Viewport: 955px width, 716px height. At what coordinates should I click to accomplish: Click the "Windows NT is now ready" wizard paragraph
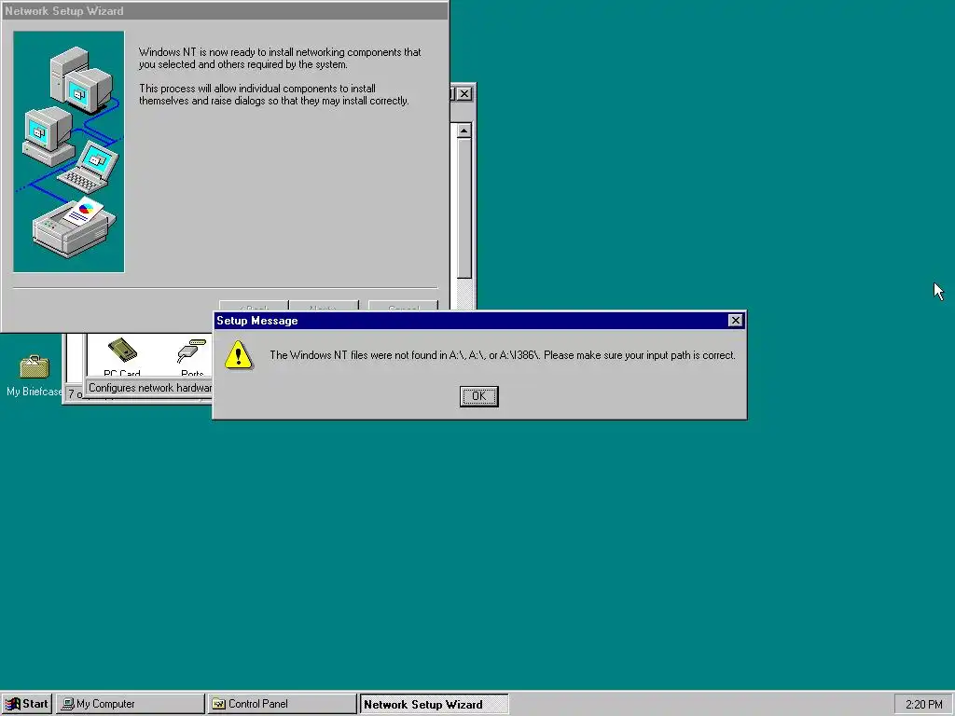(280, 58)
